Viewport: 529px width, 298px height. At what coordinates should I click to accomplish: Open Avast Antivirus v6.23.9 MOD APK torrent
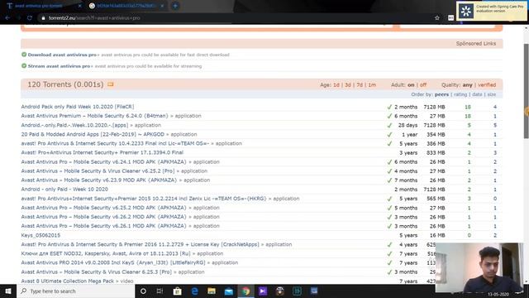[99, 180]
